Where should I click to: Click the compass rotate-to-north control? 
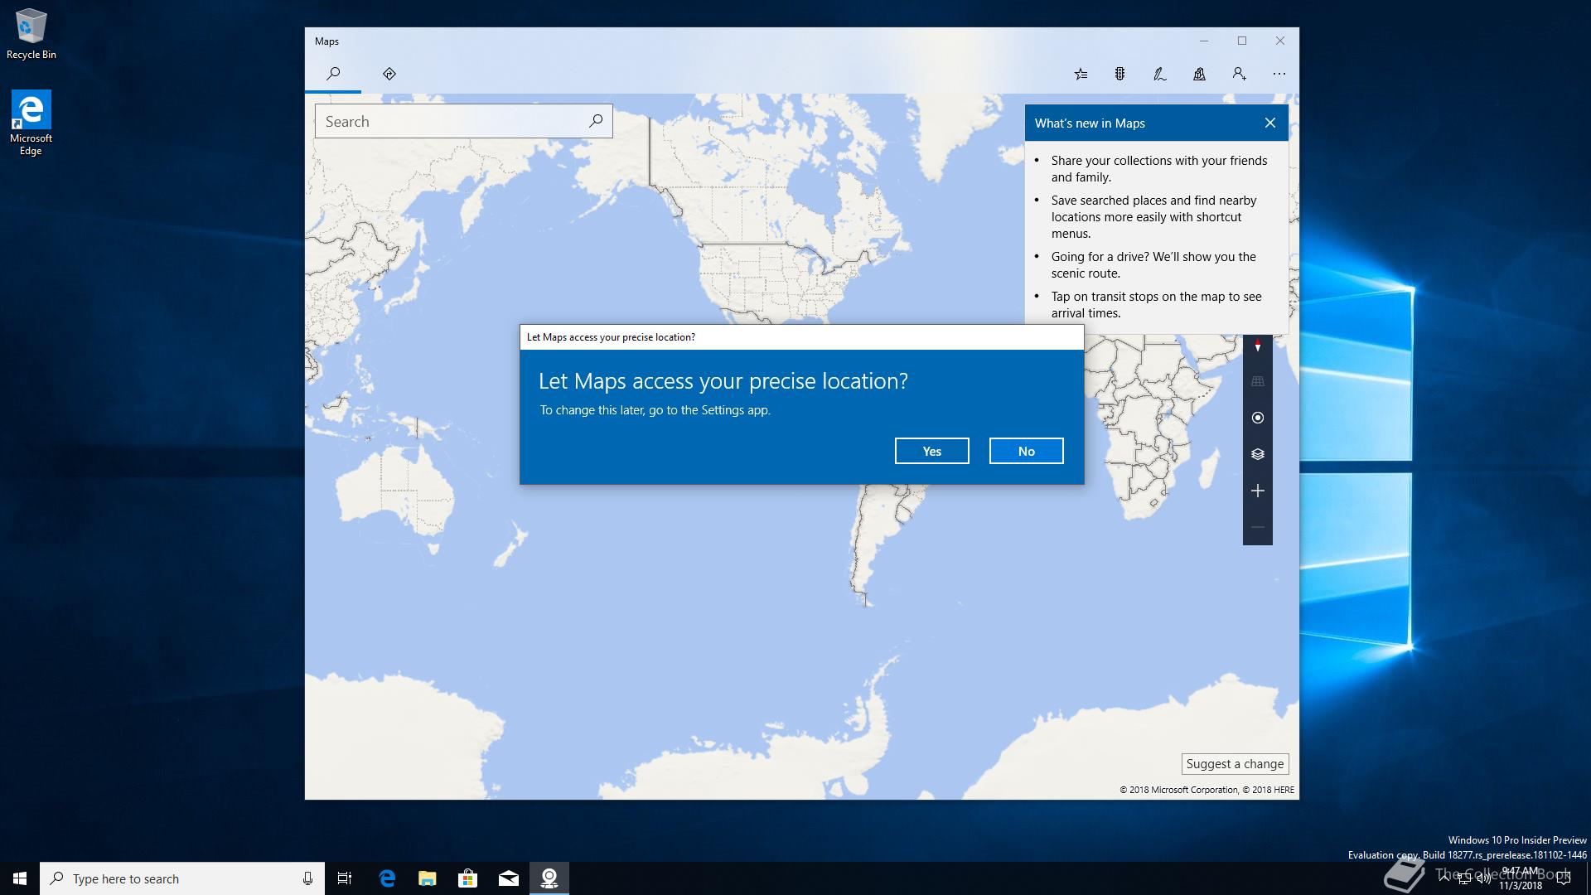pyautogui.click(x=1257, y=346)
